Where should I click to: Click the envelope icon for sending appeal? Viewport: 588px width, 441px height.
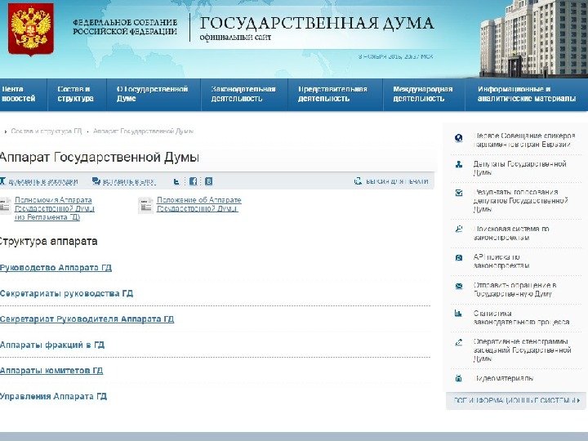459,286
